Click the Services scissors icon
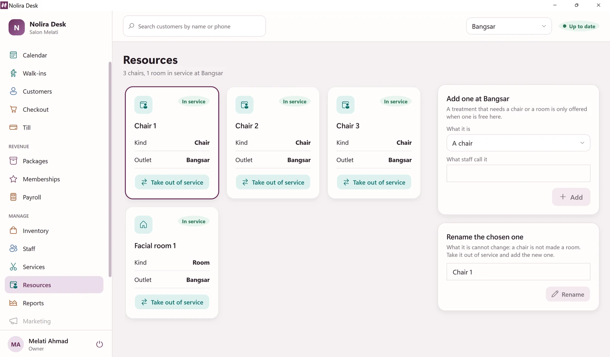The height and width of the screenshot is (357, 610). click(x=13, y=267)
